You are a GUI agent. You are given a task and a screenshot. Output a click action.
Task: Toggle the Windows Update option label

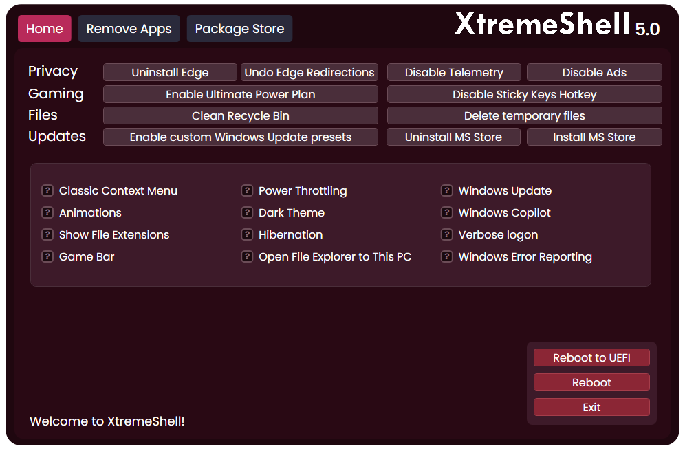tap(505, 191)
